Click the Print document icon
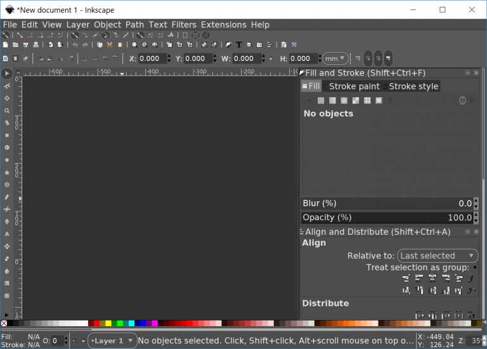 (36, 45)
